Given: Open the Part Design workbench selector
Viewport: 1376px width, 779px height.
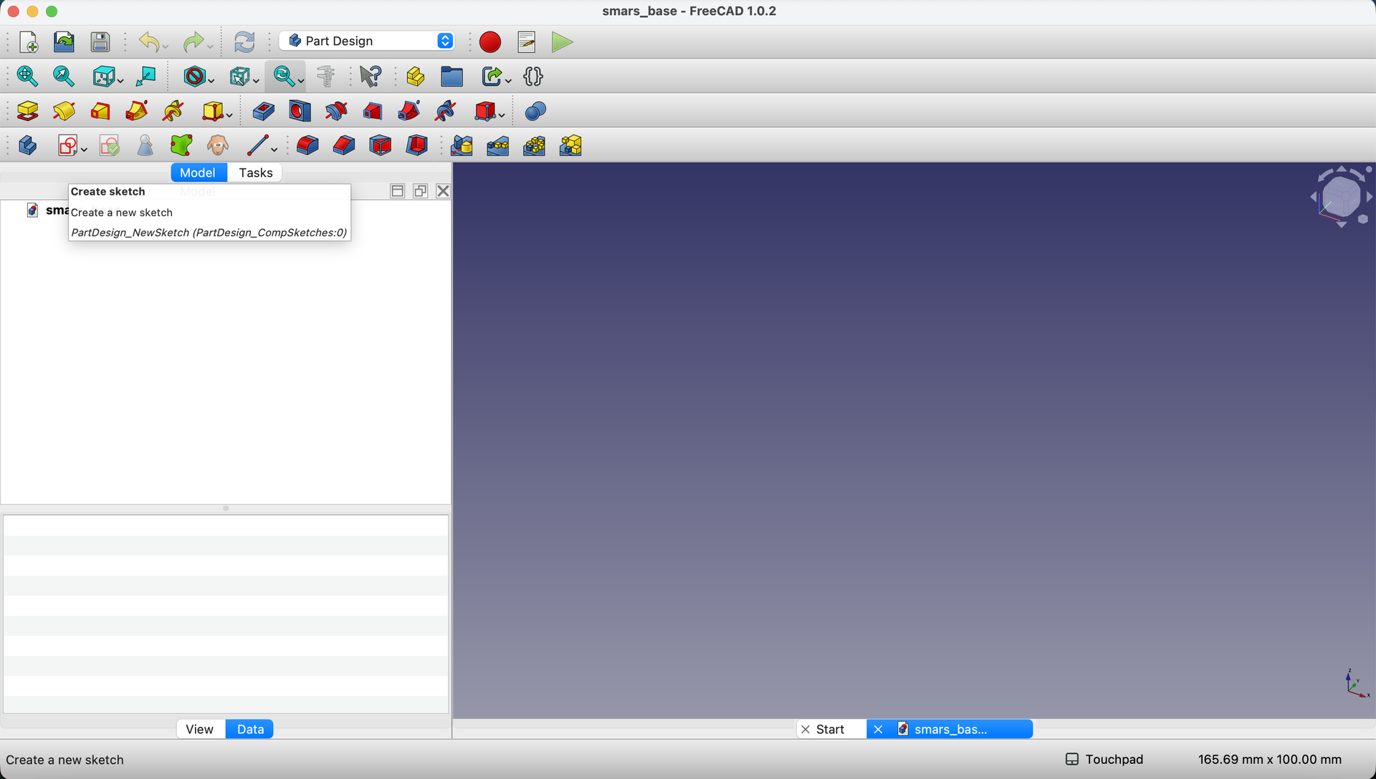Looking at the screenshot, I should coord(368,41).
